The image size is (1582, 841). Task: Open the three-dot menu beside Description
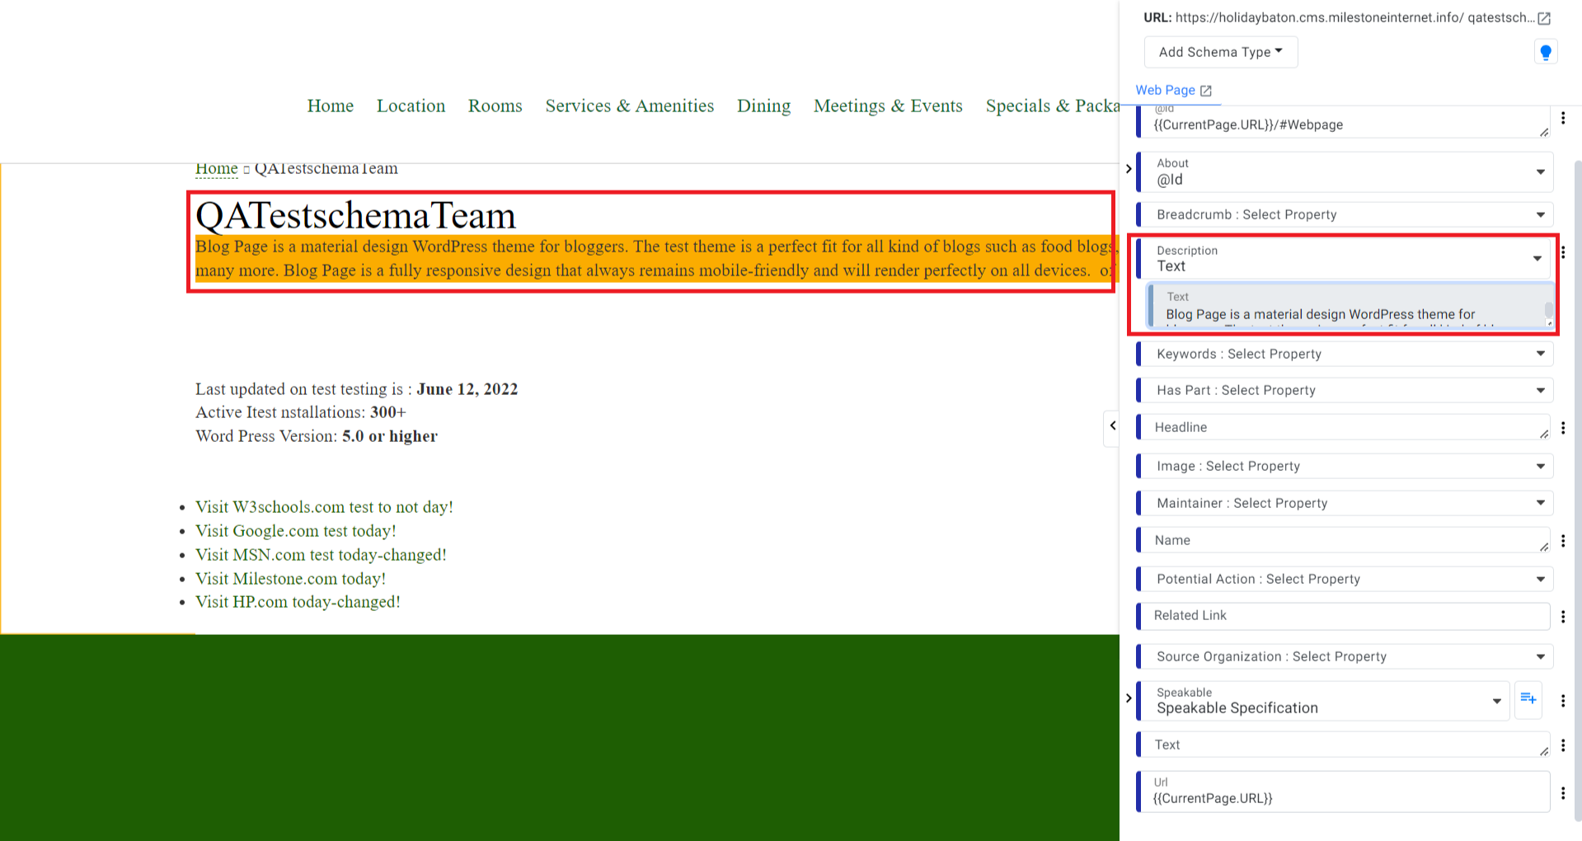pyautogui.click(x=1563, y=252)
